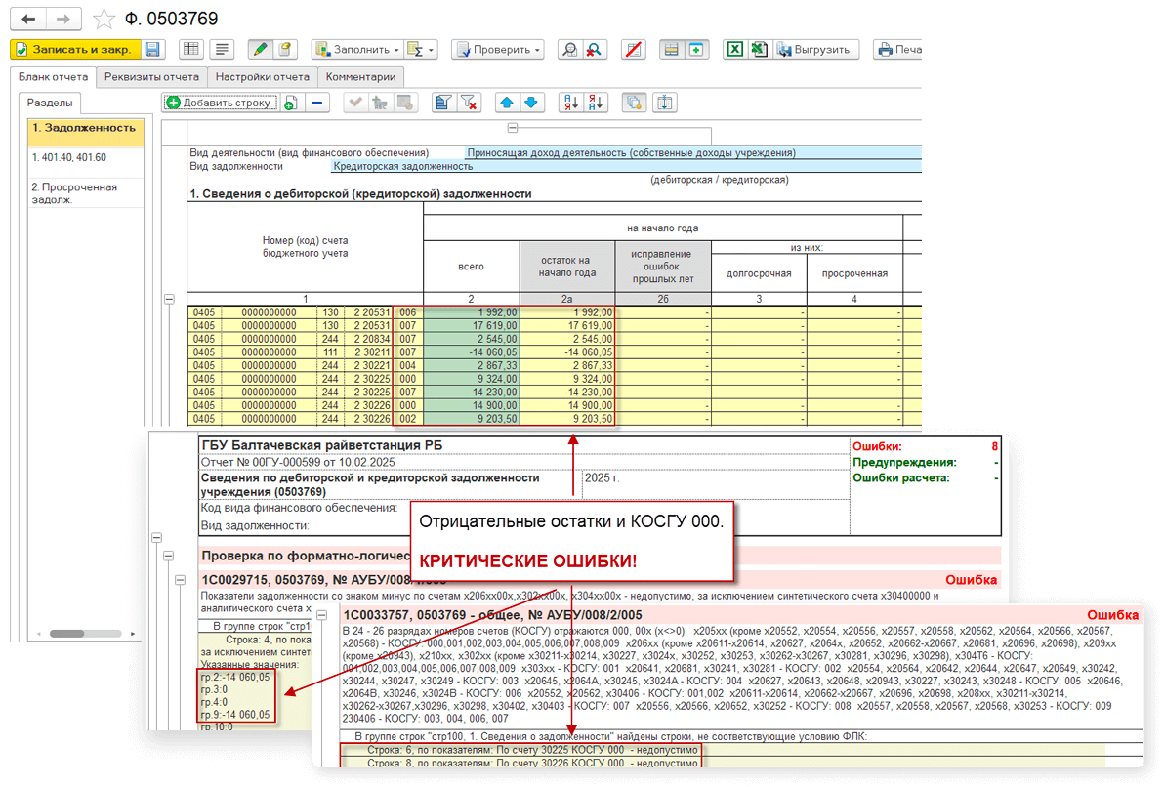Switch to Реквизиты отчета tab
The image size is (1164, 787).
[151, 76]
